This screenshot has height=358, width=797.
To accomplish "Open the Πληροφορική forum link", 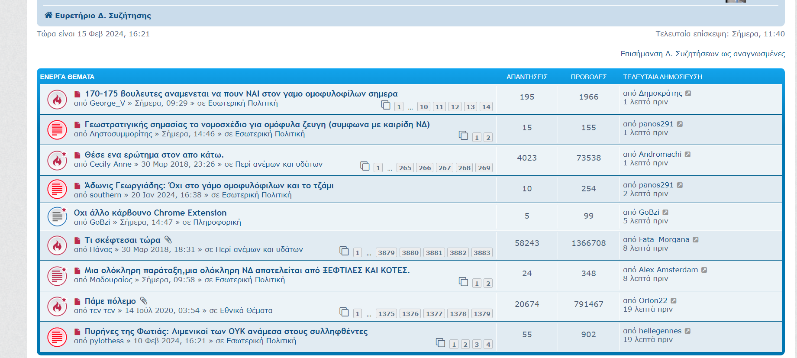I will [x=217, y=222].
